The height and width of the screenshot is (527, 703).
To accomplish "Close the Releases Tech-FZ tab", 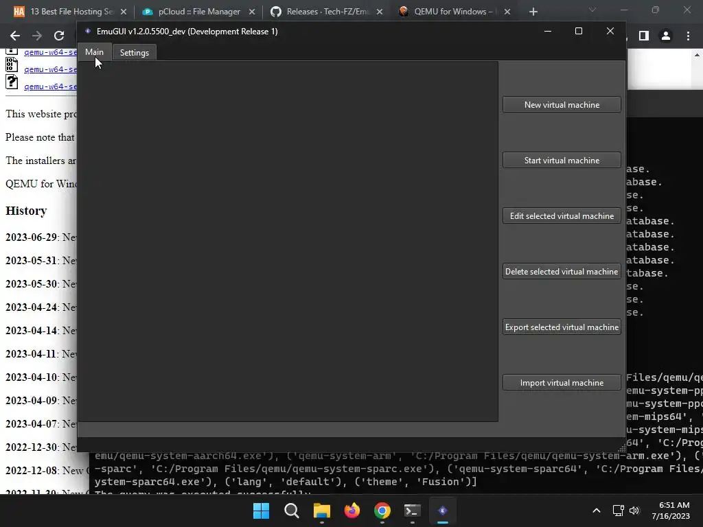I will pos(380,12).
